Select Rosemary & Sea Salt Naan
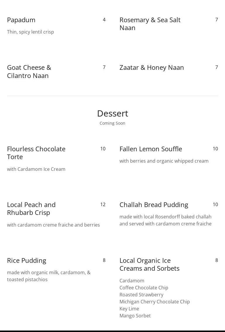225x332 pixels. tap(150, 24)
